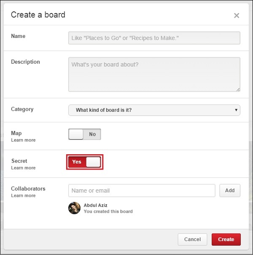This screenshot has height=255, width=253.
Task: Toggle the Map switch showing No
Action: pyautogui.click(x=84, y=134)
